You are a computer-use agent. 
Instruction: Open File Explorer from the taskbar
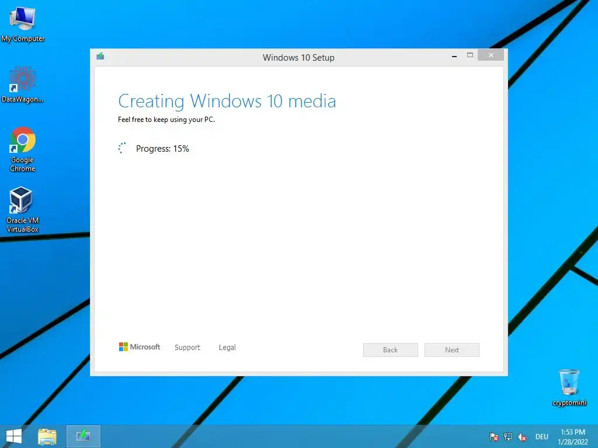pyautogui.click(x=47, y=436)
